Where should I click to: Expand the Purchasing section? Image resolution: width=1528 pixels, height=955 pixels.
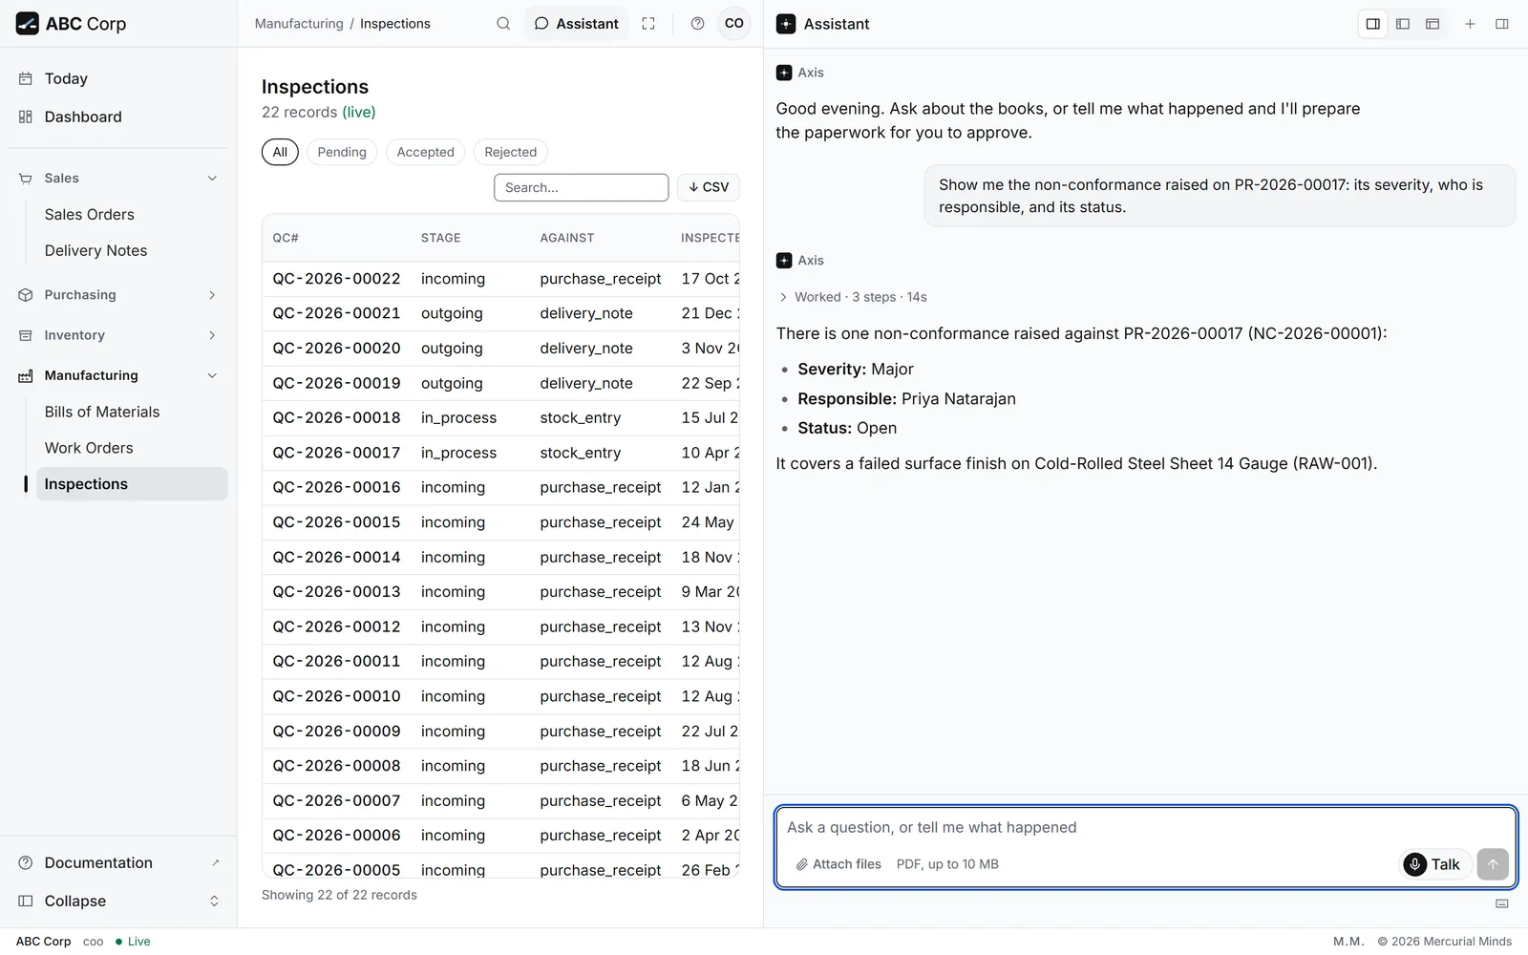click(118, 295)
